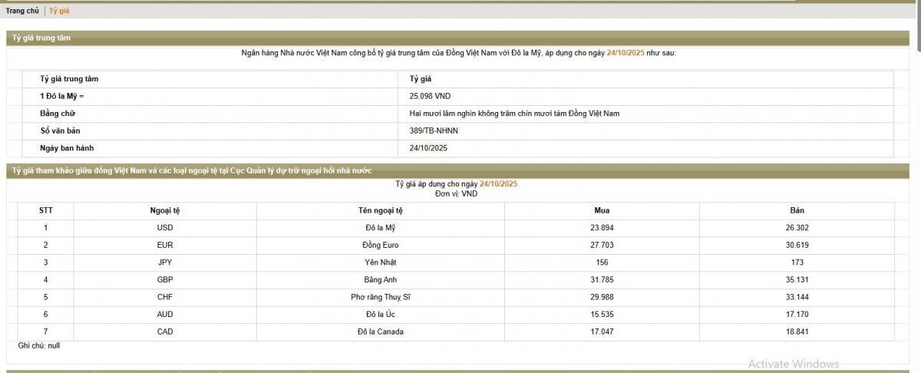
Task: Click the CHF sell rate 33.144
Action: [x=797, y=297]
